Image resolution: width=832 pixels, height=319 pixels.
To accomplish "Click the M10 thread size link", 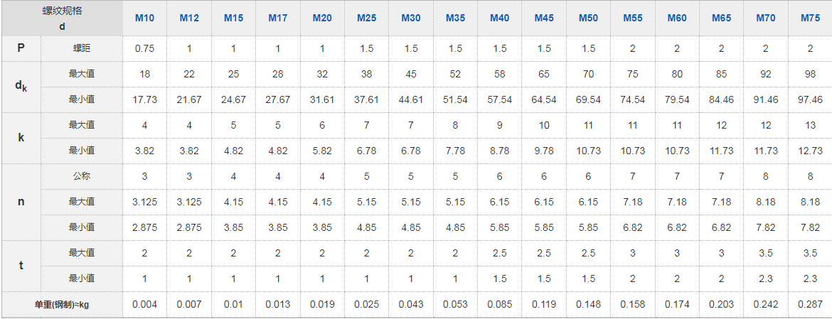I will (144, 18).
